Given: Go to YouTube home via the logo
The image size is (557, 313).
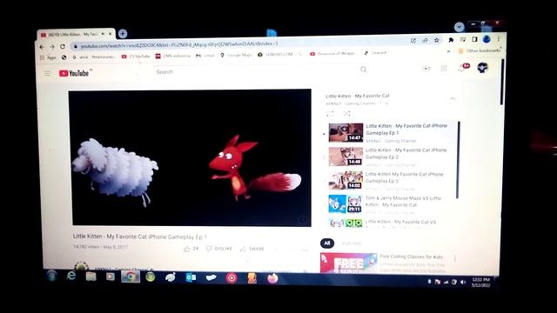Looking at the screenshot, I should pyautogui.click(x=74, y=73).
